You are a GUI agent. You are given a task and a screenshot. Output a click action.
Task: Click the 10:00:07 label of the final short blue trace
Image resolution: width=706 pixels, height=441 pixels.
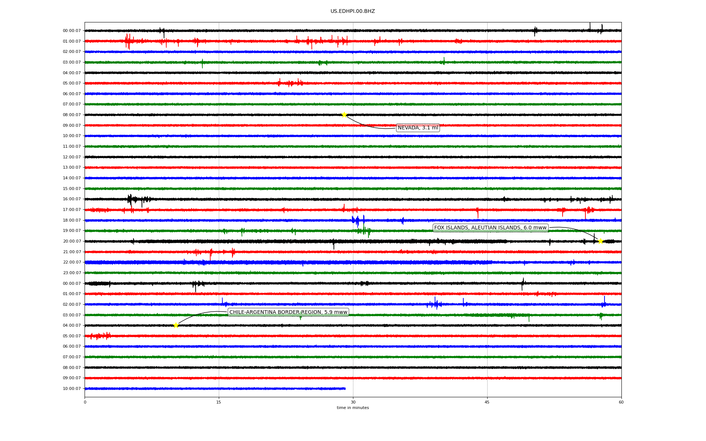[x=72, y=389]
